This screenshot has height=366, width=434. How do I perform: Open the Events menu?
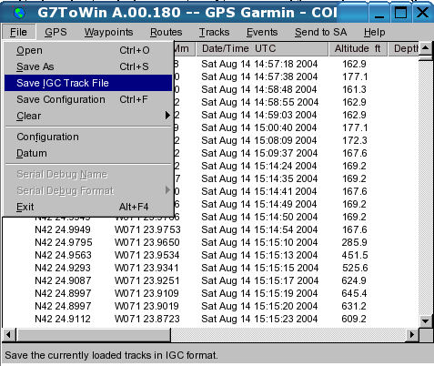click(x=262, y=32)
